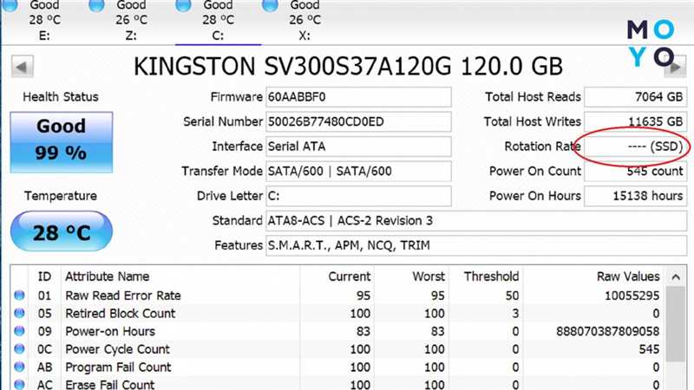The height and width of the screenshot is (390, 694).
Task: Click status dot of Program Fail Count
Action: (x=19, y=367)
